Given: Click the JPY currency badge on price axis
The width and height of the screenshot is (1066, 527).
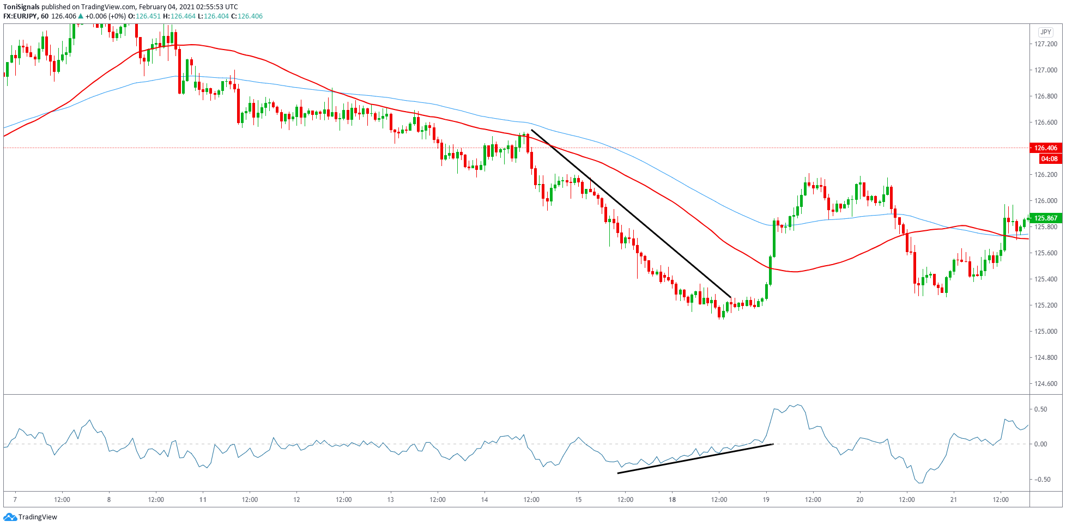Looking at the screenshot, I should (1045, 32).
